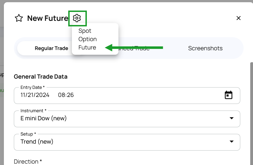Click the star favorite icon

19,18
